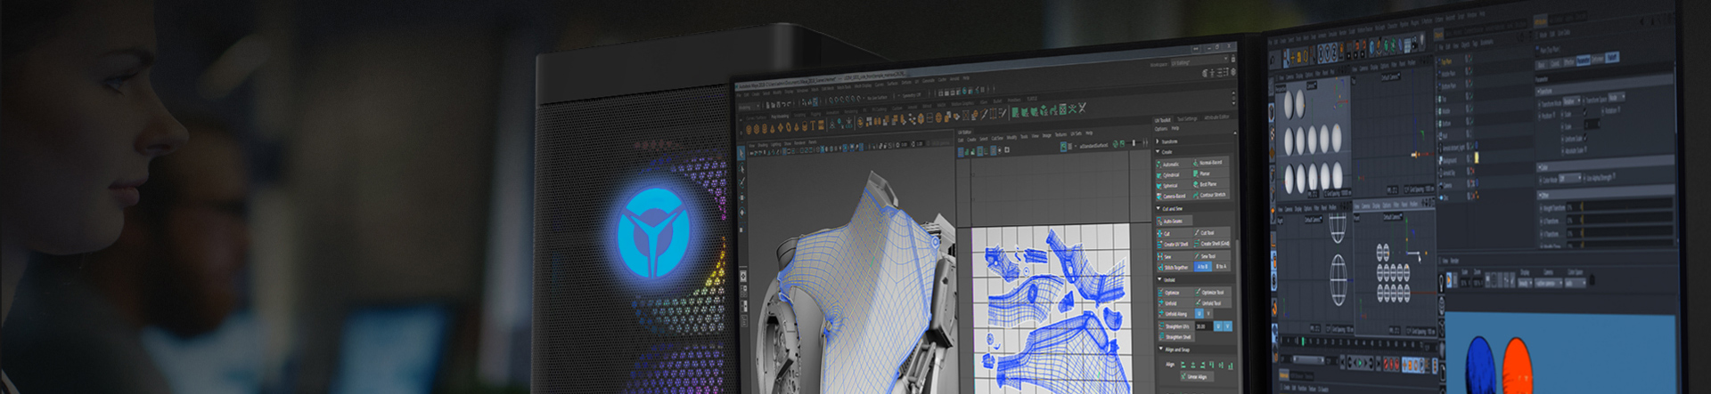Toggle V next to Unfold Along
Viewport: 1711px width, 394px height.
pyautogui.click(x=1209, y=313)
